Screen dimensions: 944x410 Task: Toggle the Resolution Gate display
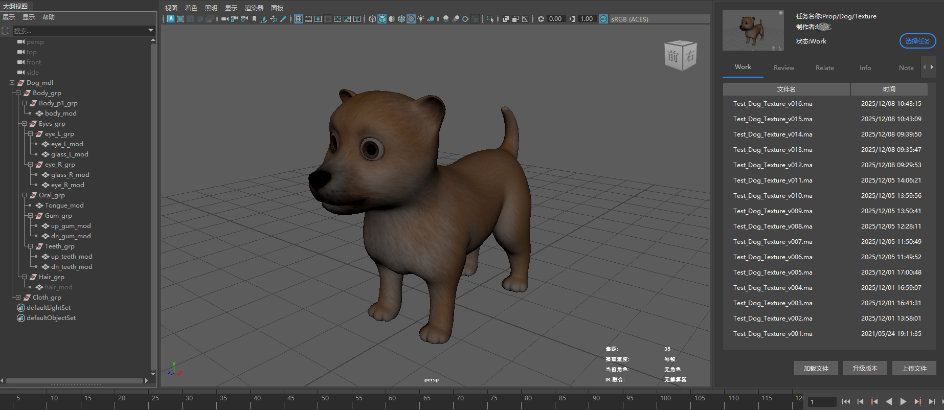[x=318, y=19]
